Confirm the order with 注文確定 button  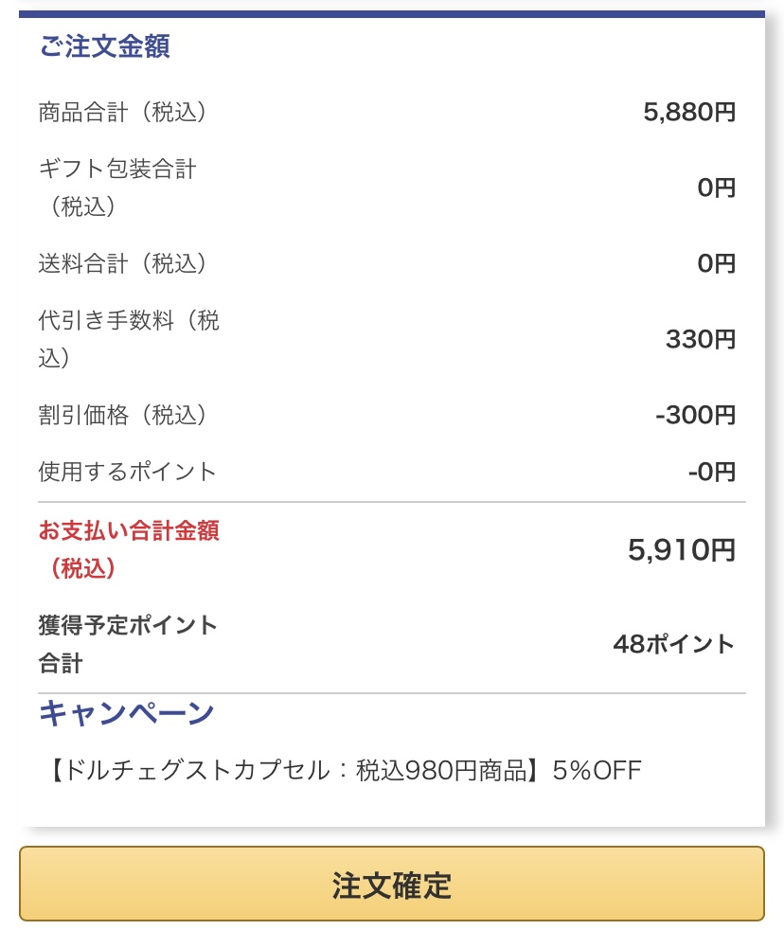tap(392, 884)
